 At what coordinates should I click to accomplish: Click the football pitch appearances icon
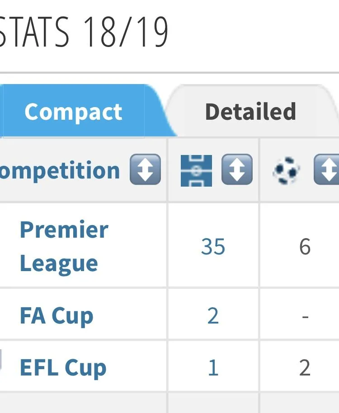[x=196, y=170]
